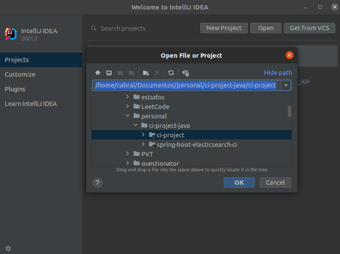This screenshot has width=340, height=254.
Task: Close the Open File or Project dialog
Action: (289, 55)
